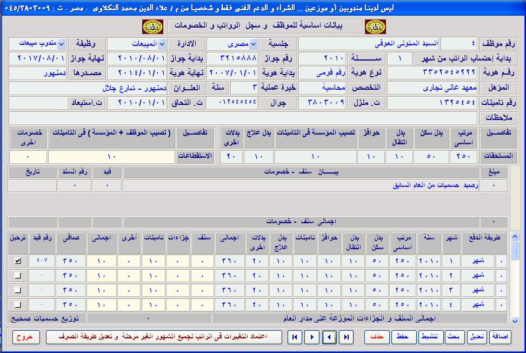Open the وظيفة dropdown showing مندوب مبيعات
526x353 pixels.
pyautogui.click(x=61, y=44)
